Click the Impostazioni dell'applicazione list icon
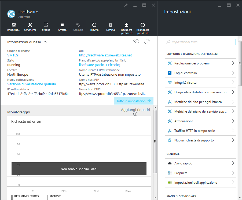The height and width of the screenshot is (200, 242). [170, 183]
